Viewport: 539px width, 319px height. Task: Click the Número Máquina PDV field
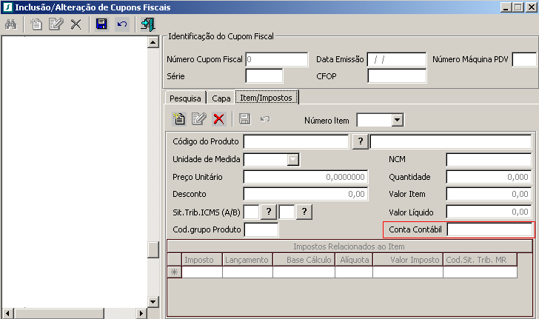tap(524, 59)
